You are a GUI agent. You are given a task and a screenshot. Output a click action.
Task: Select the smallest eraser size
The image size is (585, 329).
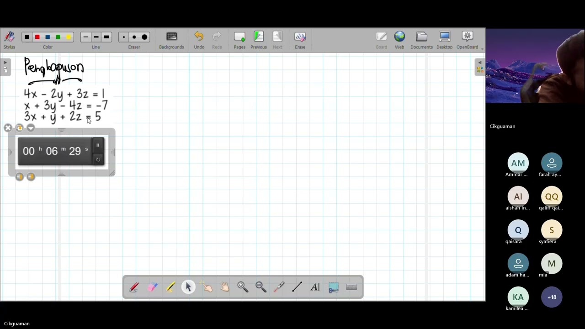point(124,37)
